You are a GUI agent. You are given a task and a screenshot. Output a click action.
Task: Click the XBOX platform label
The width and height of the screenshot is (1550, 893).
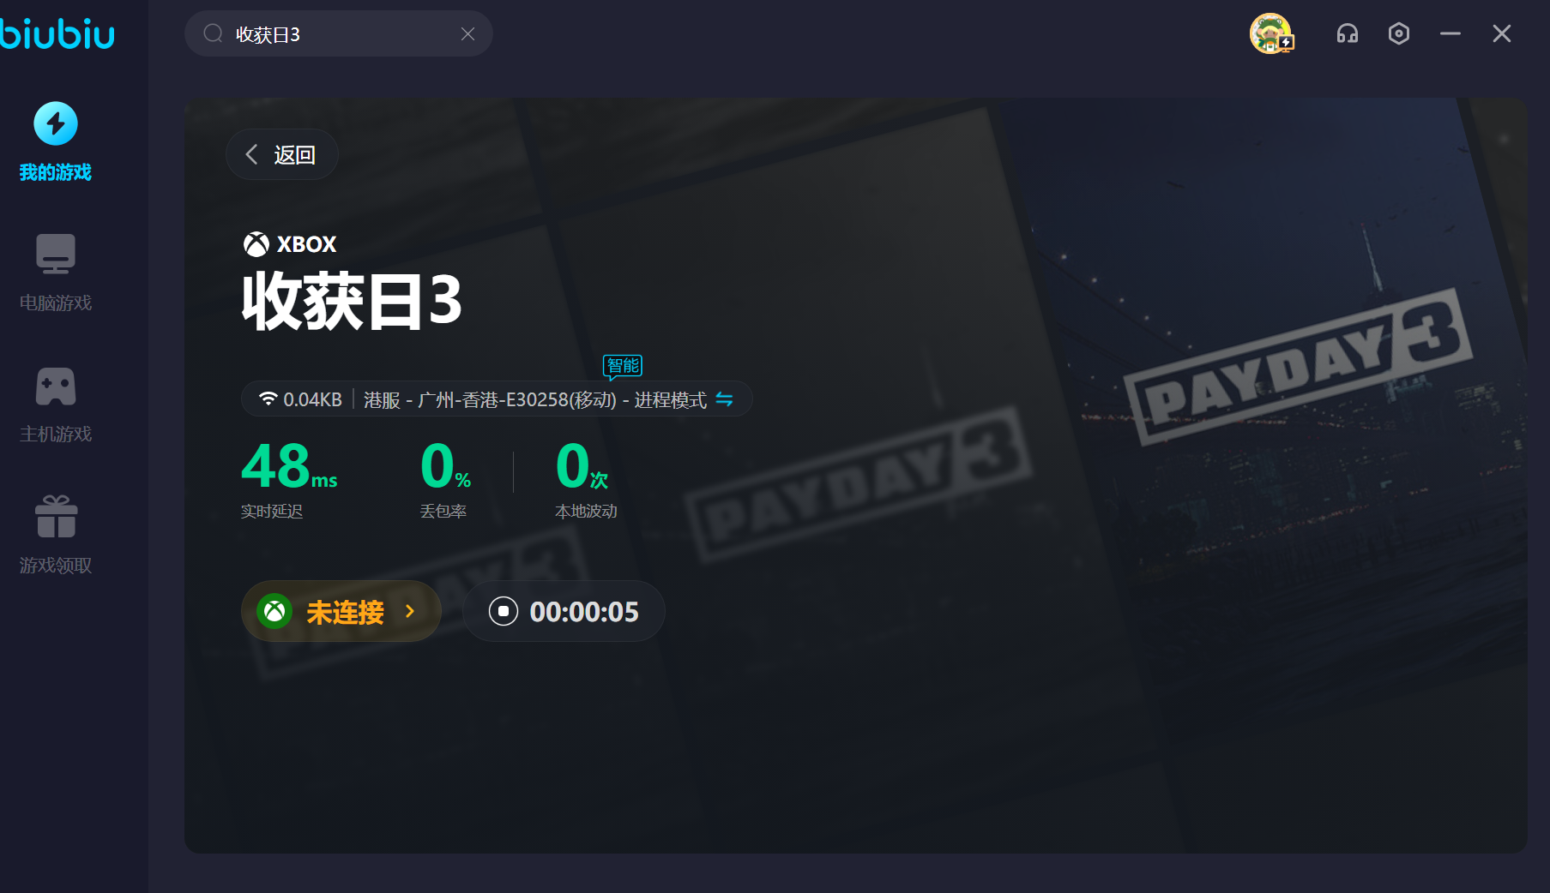click(290, 244)
